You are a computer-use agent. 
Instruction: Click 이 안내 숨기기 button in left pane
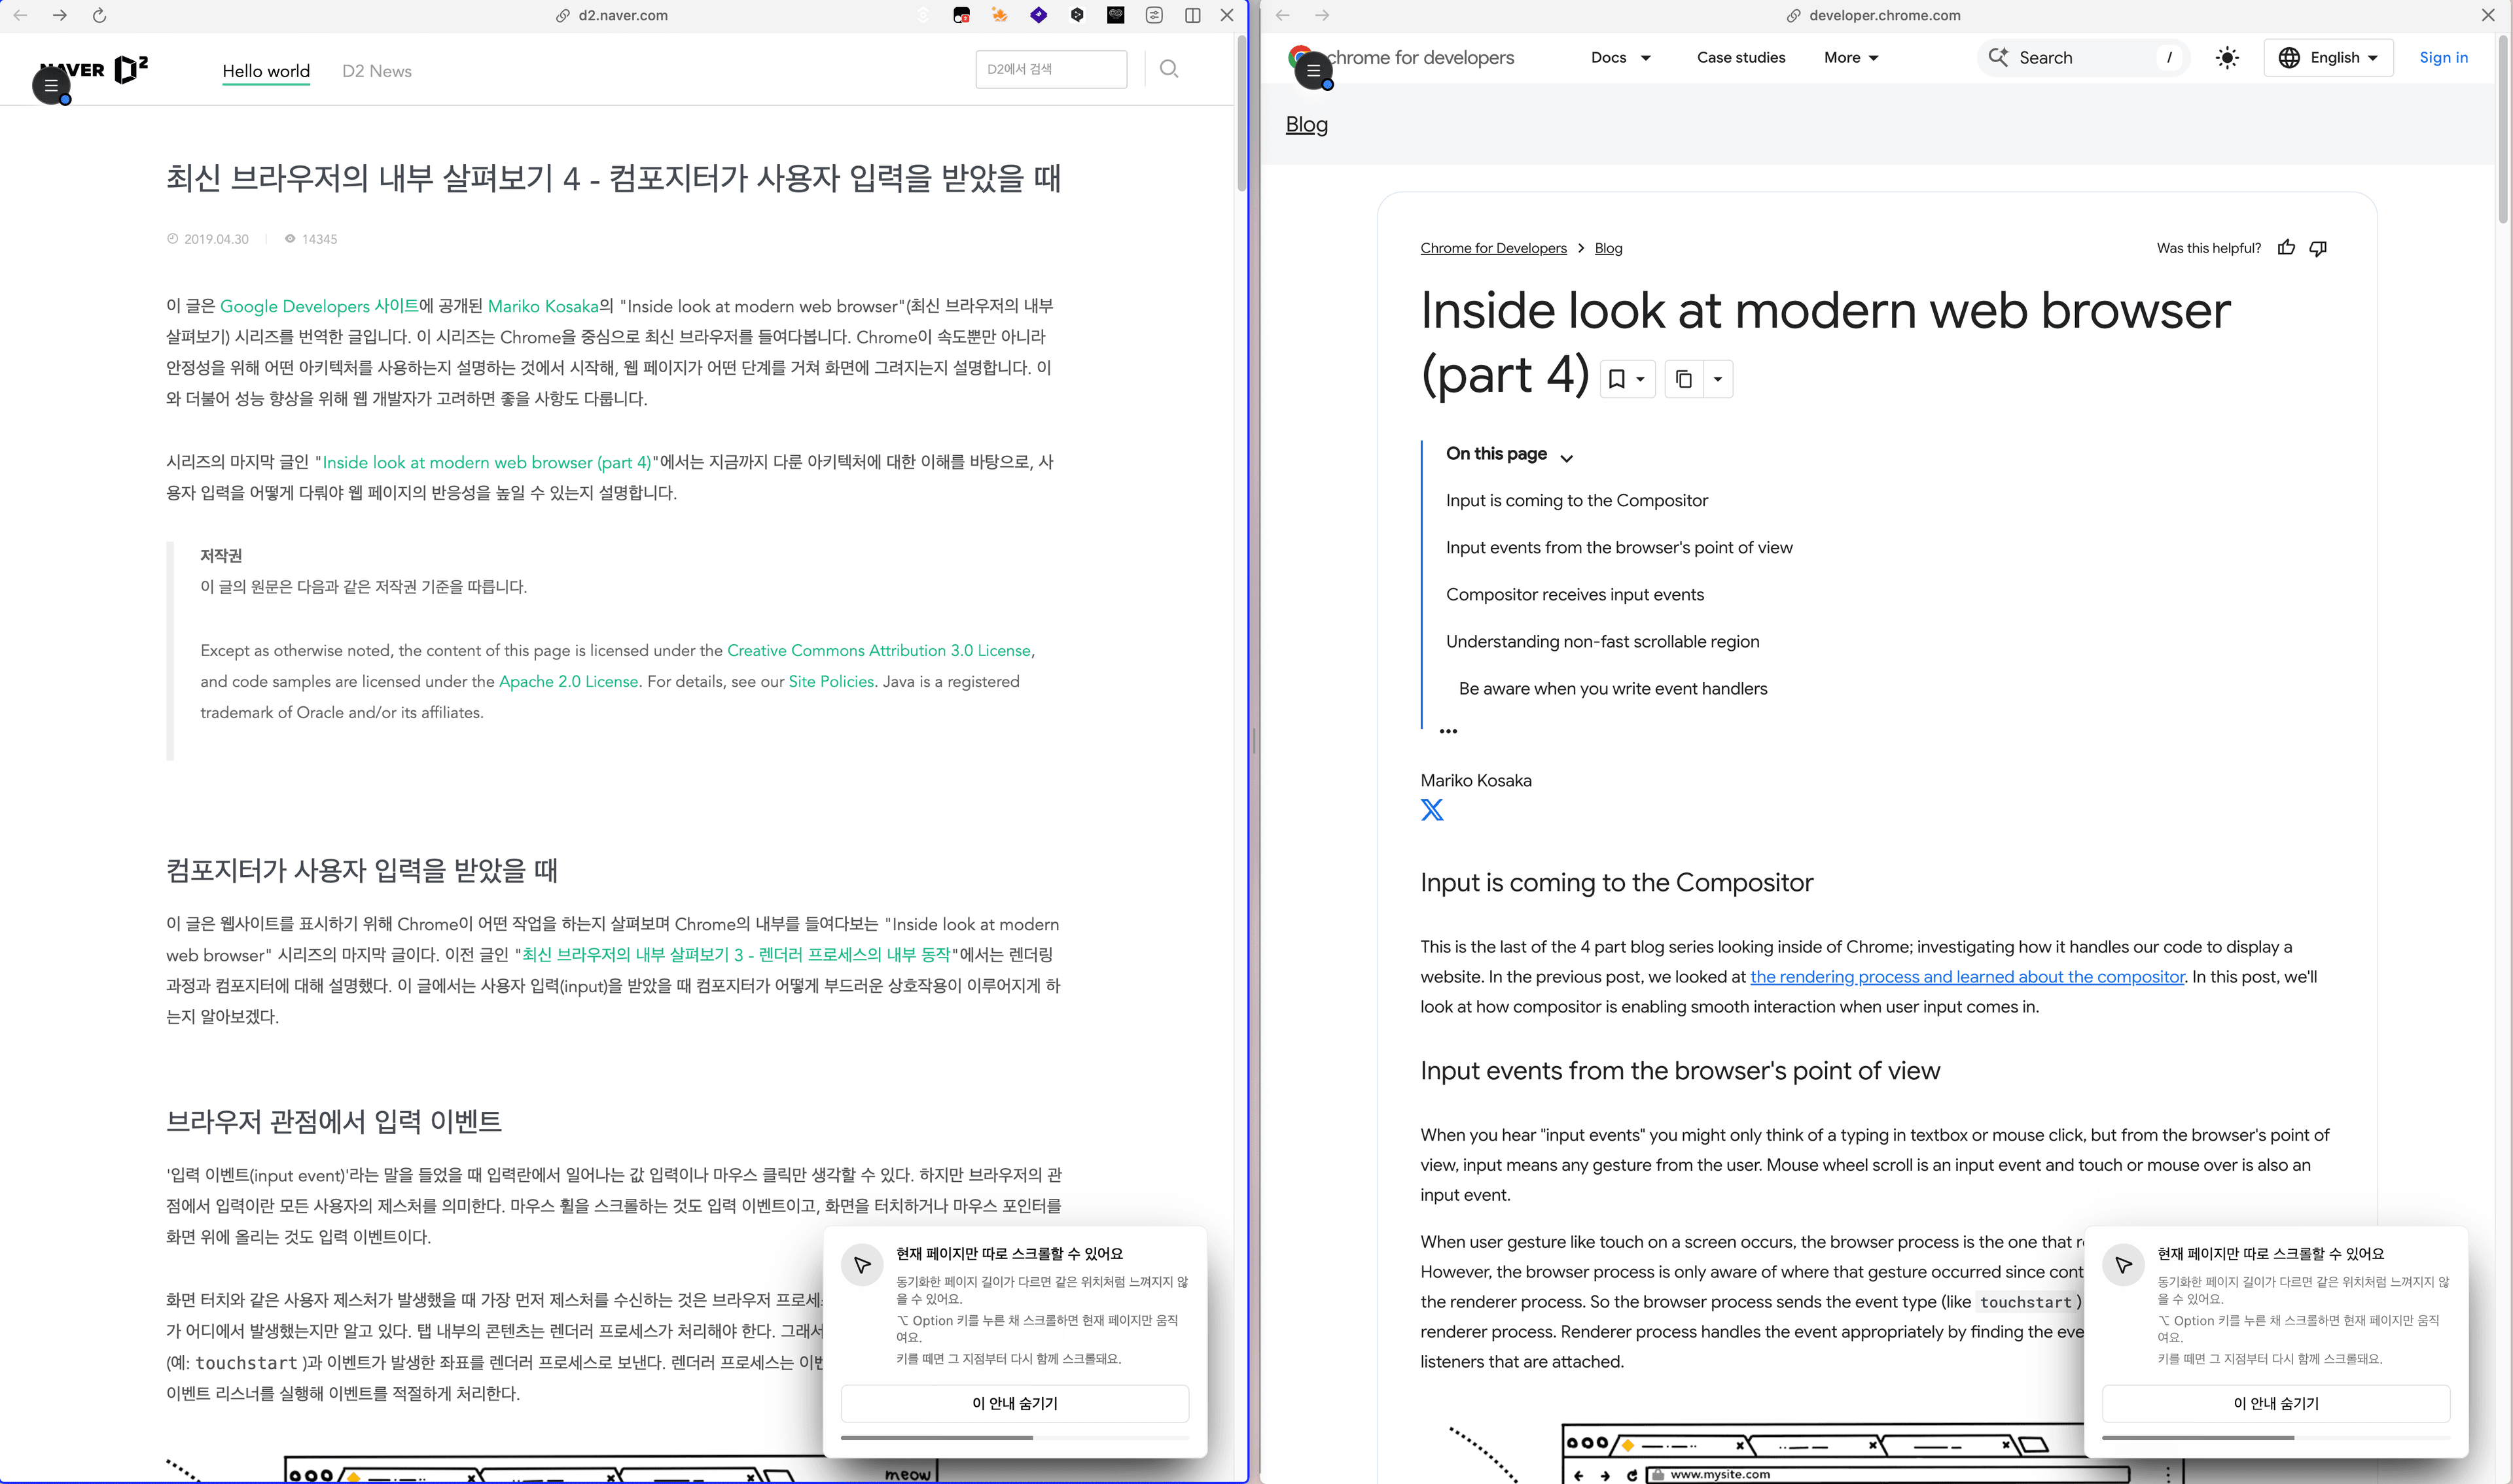pyautogui.click(x=1014, y=1404)
